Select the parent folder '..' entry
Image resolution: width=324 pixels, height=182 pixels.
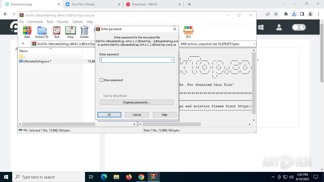22,56
